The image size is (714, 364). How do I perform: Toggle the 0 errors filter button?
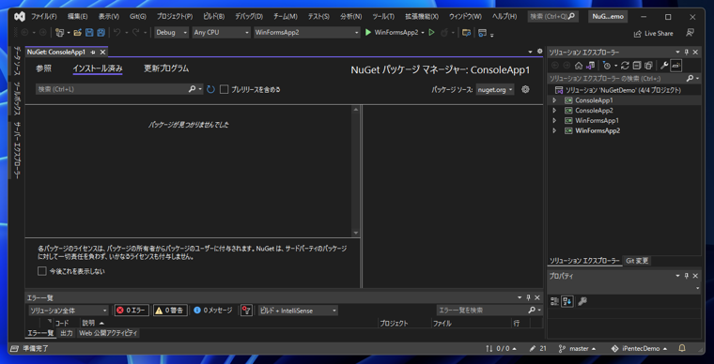pyautogui.click(x=132, y=311)
